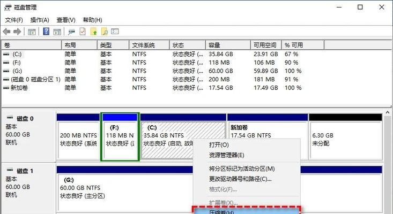Sort by the 文件系统 column header
This screenshot has height=214, width=393.
[x=149, y=45]
